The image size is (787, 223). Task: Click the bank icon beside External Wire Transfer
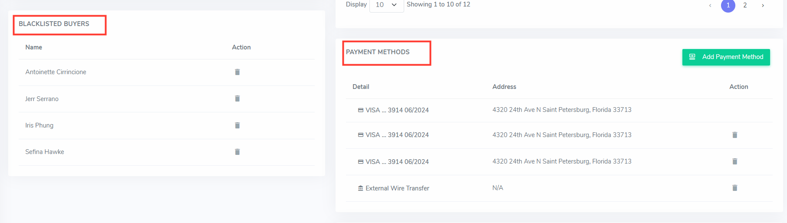click(x=360, y=188)
